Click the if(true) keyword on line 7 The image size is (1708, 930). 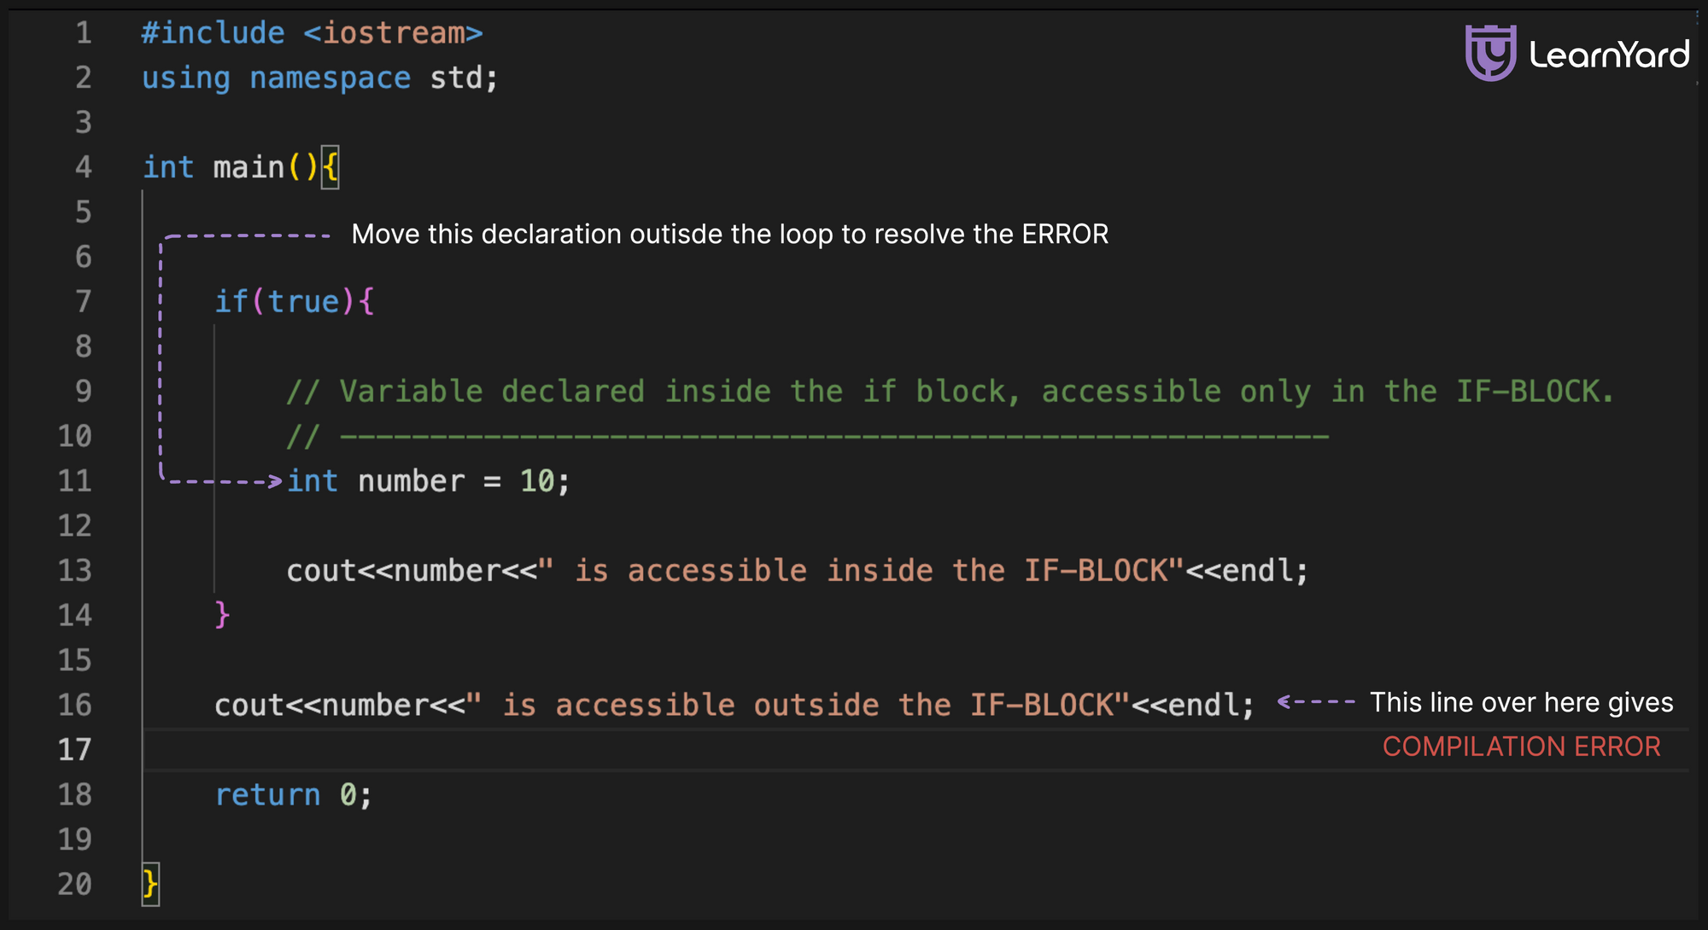click(x=294, y=301)
